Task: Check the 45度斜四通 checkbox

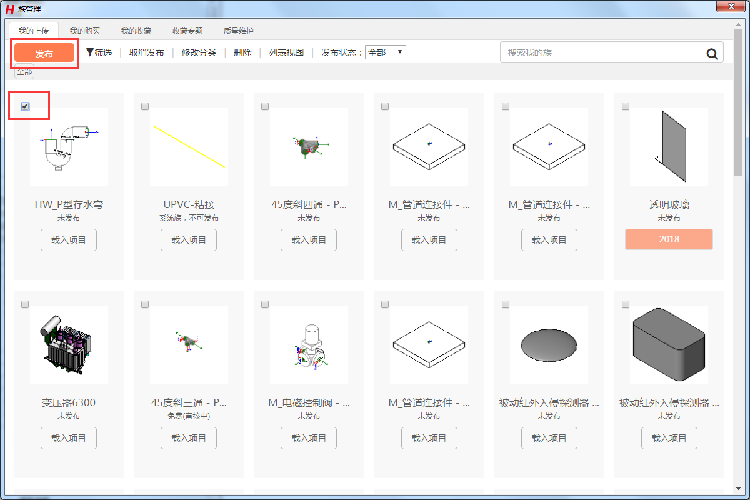Action: (x=265, y=106)
